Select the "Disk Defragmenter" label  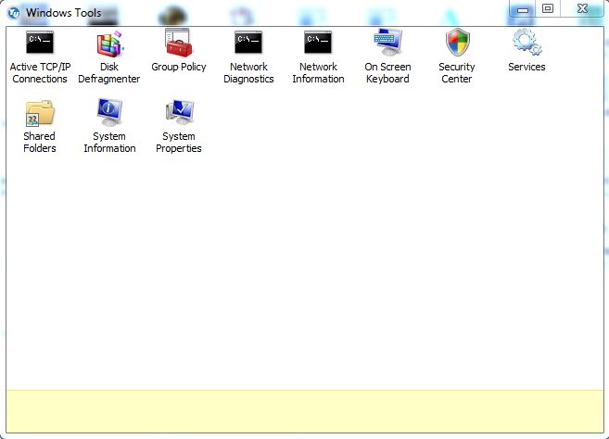click(109, 73)
